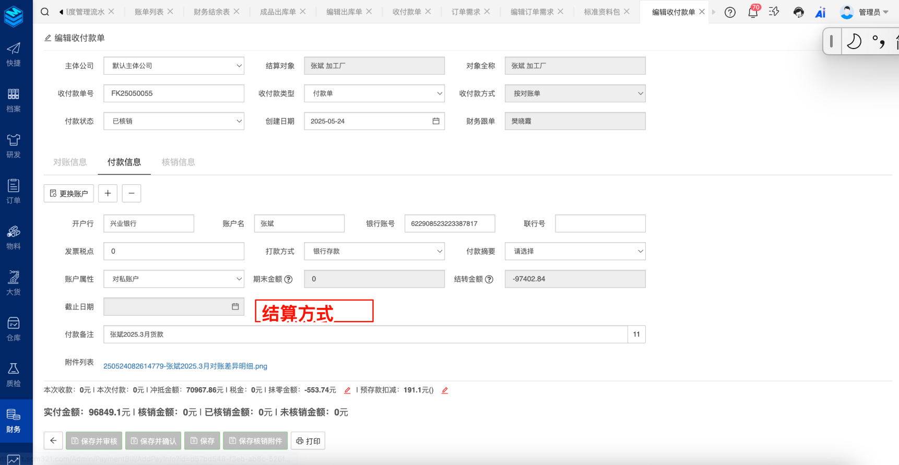Open the customer service headset icon
Image resolution: width=899 pixels, height=465 pixels.
(x=798, y=12)
